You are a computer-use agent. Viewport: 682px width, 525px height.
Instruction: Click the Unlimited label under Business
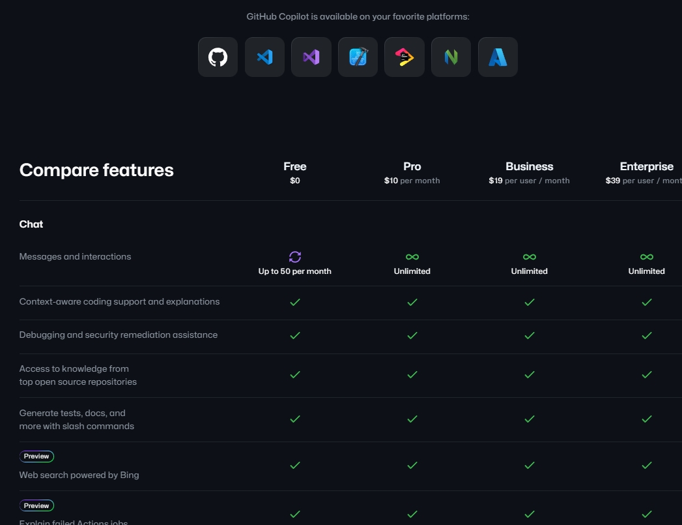click(529, 271)
